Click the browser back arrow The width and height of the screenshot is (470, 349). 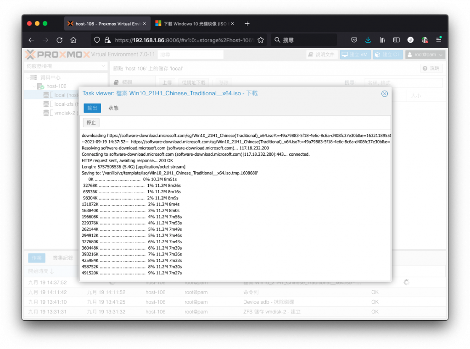pyautogui.click(x=31, y=40)
